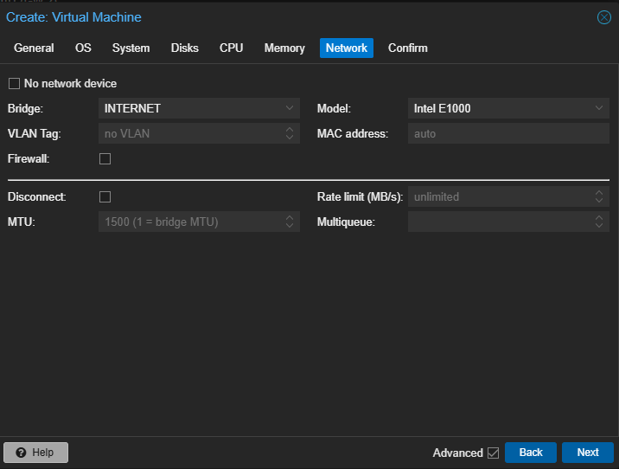
Task: Enable the No network device checkbox
Action: coord(14,84)
